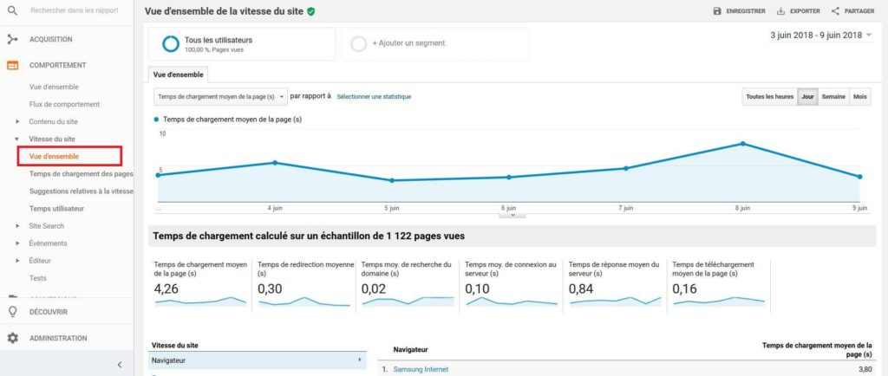Click the Comportement section icon

(x=12, y=66)
